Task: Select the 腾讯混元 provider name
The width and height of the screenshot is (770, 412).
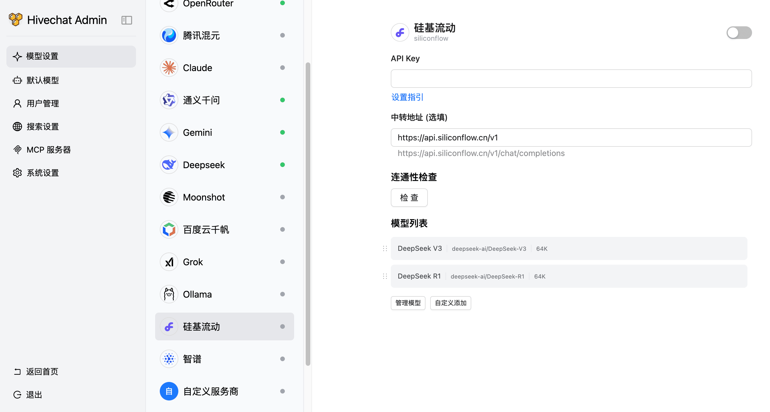Action: [x=201, y=36]
